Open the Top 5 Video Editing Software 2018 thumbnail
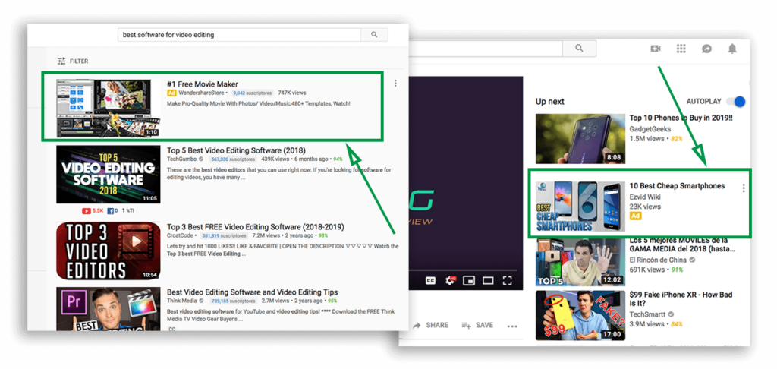The image size is (777, 369). coord(109,175)
